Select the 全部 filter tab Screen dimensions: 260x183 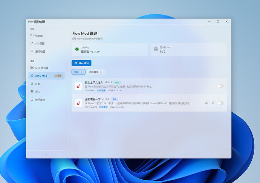pyautogui.click(x=78, y=72)
